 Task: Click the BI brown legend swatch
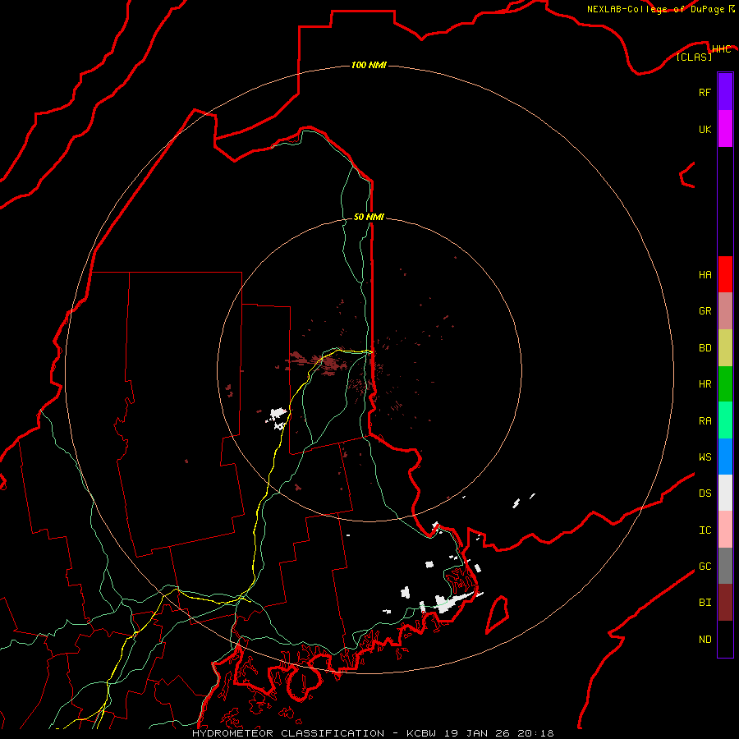(725, 603)
